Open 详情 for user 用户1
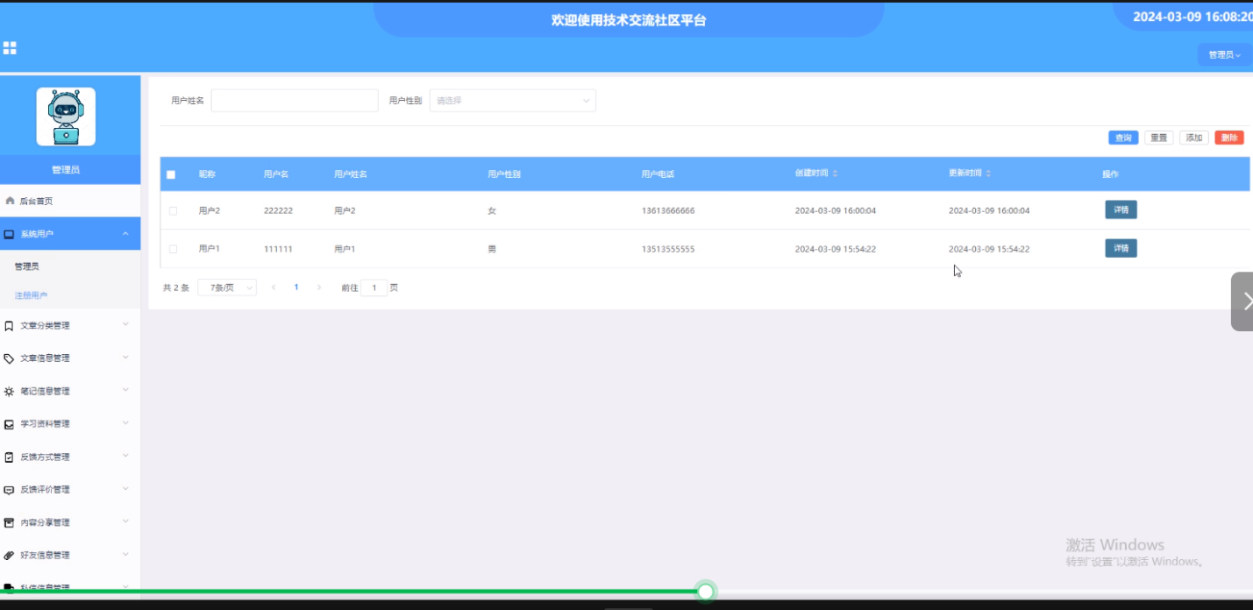This screenshot has height=610, width=1253. click(x=1121, y=248)
